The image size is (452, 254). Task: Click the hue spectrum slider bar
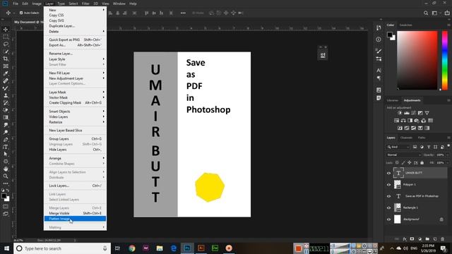pos(445,61)
